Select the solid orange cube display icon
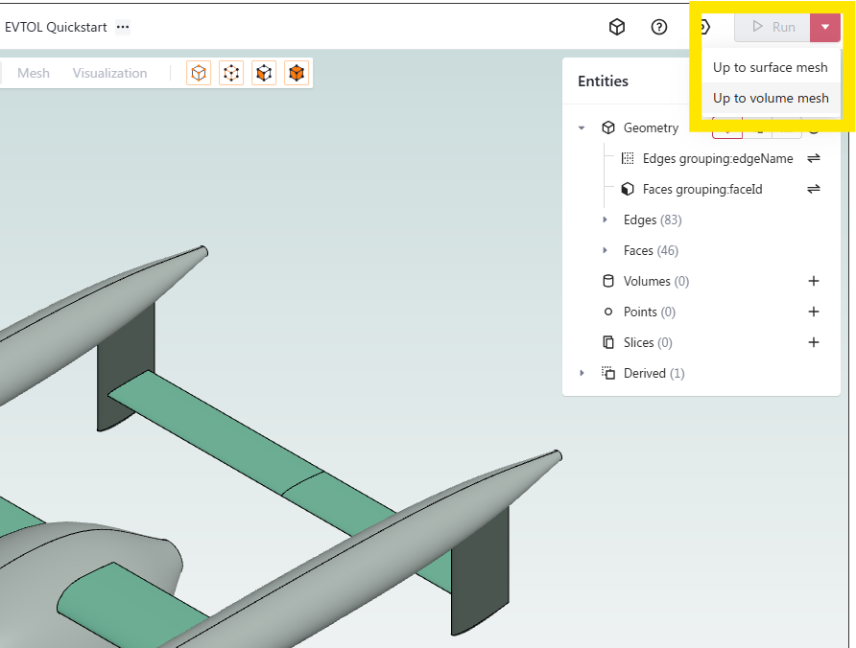This screenshot has height=648, width=856. 297,73
